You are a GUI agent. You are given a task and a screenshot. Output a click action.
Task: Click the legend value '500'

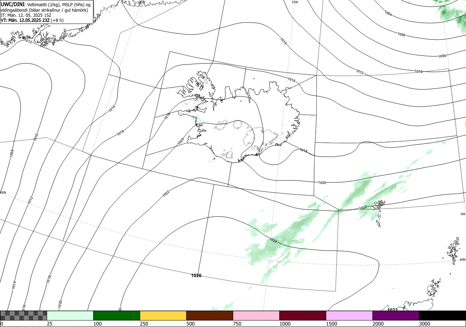pyautogui.click(x=190, y=324)
